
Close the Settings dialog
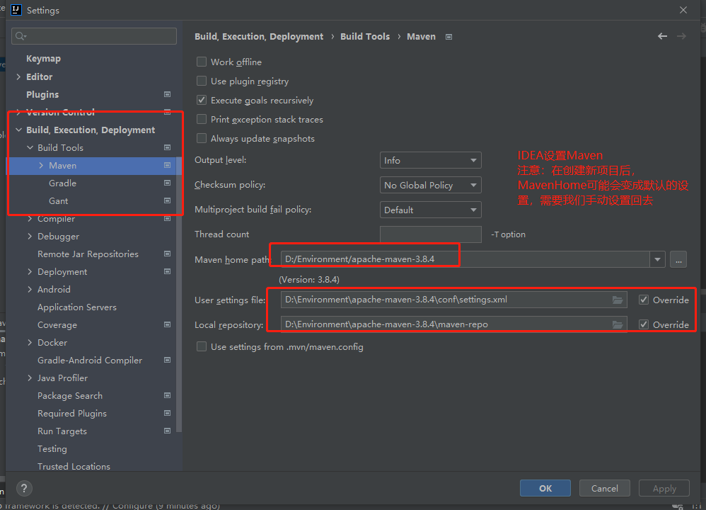[683, 10]
